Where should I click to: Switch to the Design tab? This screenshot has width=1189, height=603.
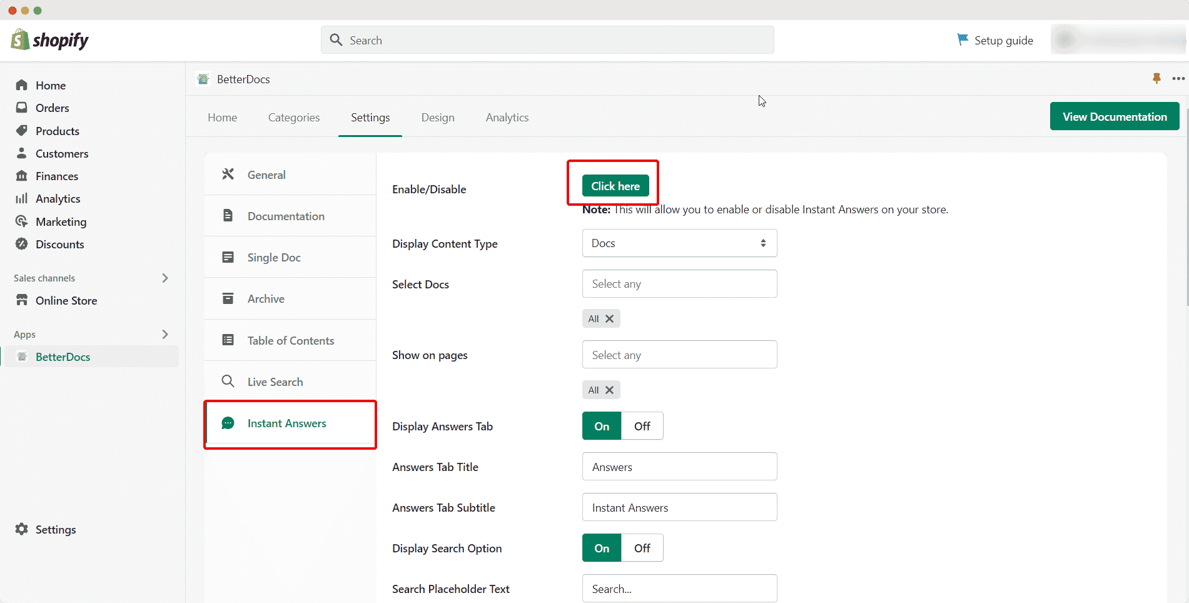coord(438,118)
